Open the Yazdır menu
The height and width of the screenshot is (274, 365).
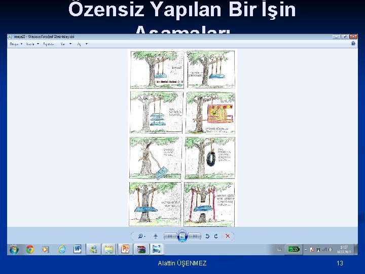(32, 44)
